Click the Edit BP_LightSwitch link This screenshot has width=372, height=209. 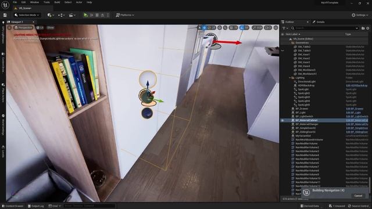coord(357,117)
